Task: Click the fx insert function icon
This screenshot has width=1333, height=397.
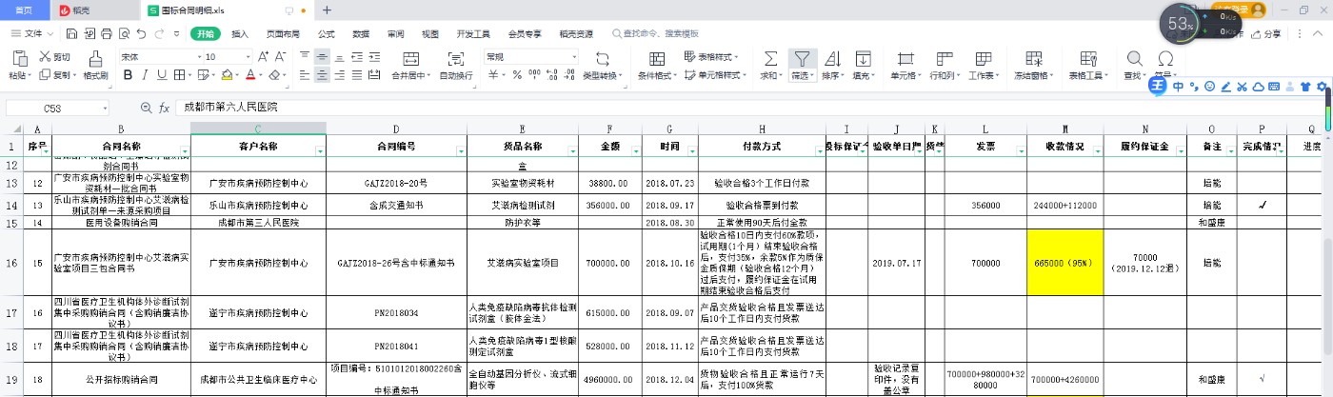Action: click(x=164, y=109)
